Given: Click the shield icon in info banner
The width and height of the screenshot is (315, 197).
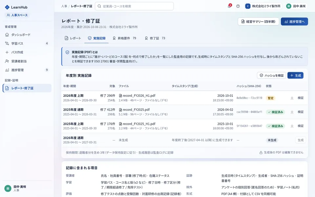Looking at the screenshot, I should (x=68, y=52).
